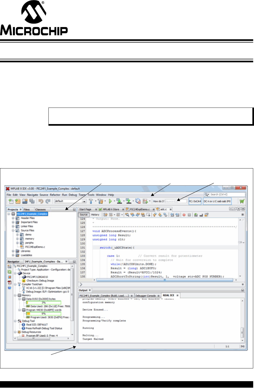254x392 pixels.
Task: Click the Redo arrow in toolbar
Action: pyautogui.click(x=48, y=201)
